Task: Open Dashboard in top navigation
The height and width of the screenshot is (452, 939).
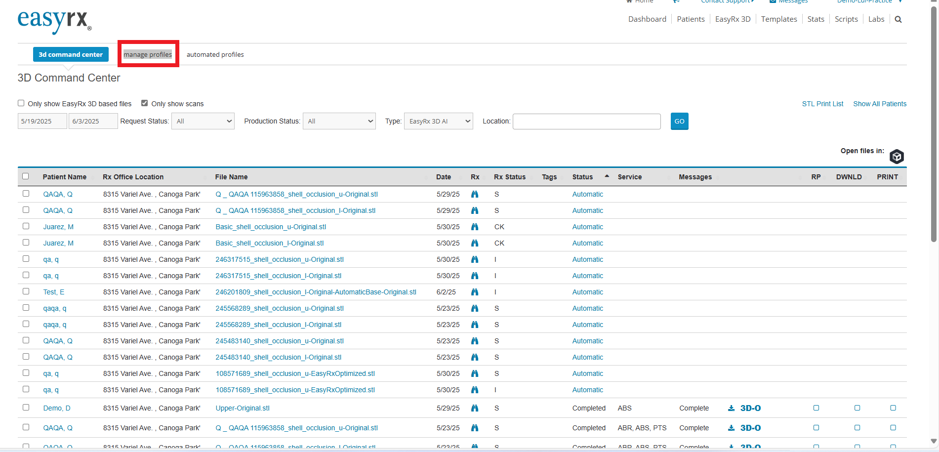Action: 647,19
